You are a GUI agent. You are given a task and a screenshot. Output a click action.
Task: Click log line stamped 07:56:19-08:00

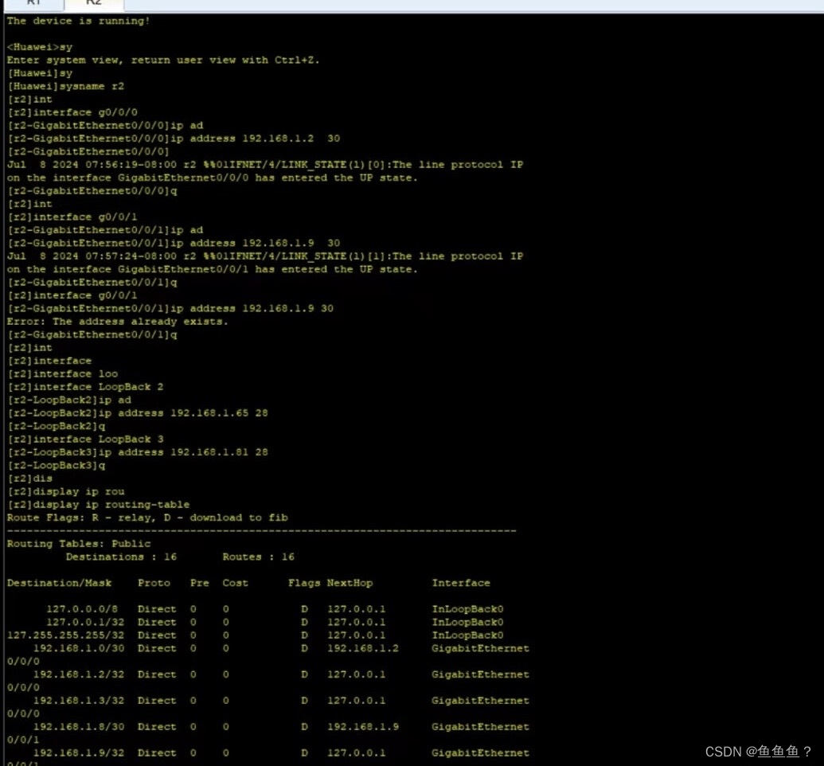(265, 165)
